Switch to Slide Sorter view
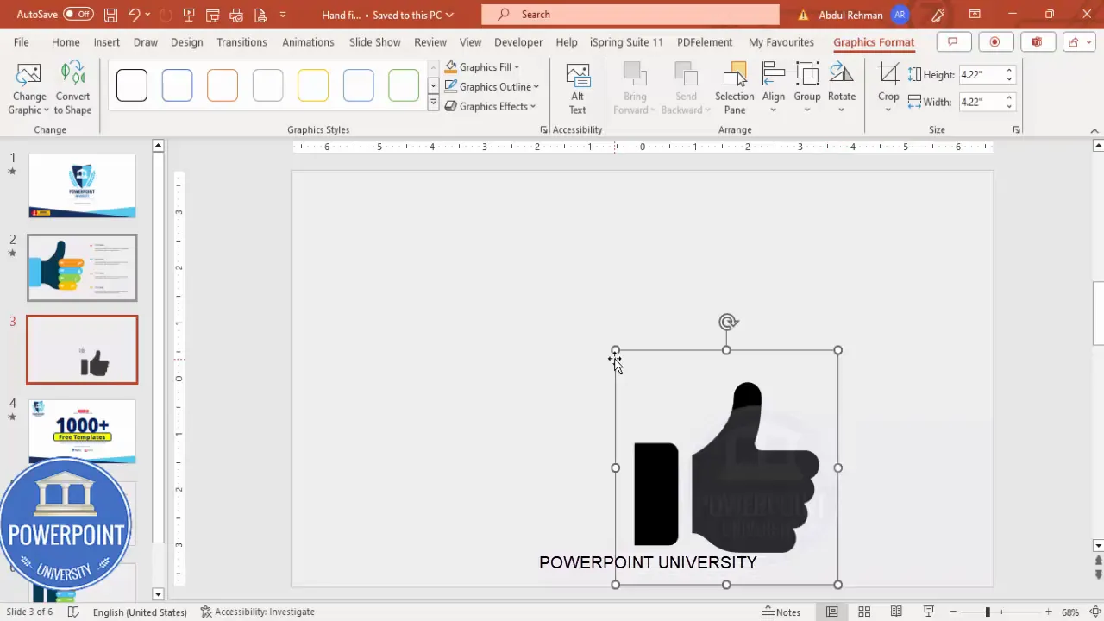 coord(864,612)
